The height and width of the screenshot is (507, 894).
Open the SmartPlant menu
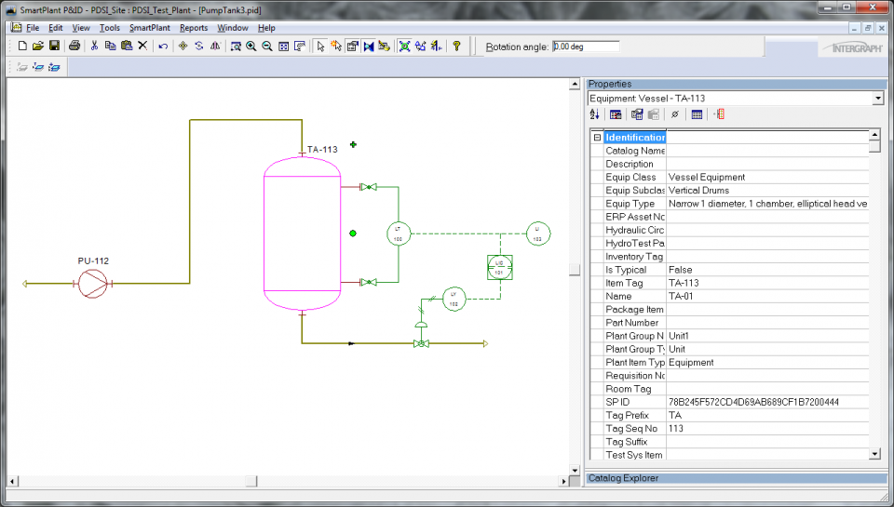tap(149, 28)
